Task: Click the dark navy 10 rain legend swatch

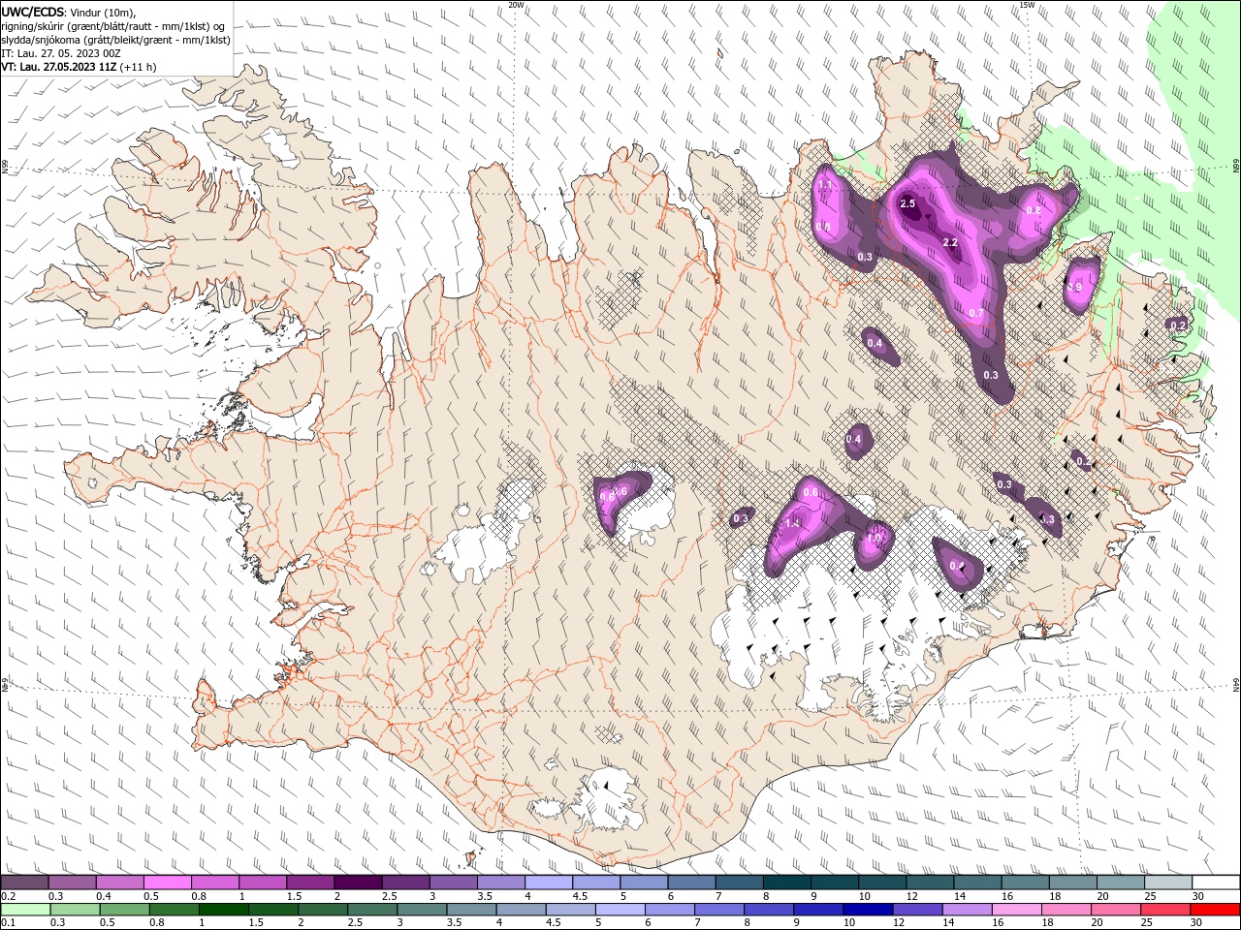Action: 867,910
